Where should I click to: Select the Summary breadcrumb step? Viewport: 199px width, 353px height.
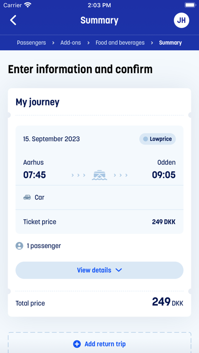(x=171, y=43)
